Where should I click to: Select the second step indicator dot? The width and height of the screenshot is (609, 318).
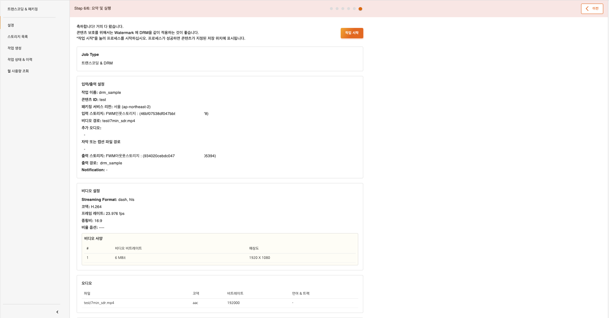[337, 9]
